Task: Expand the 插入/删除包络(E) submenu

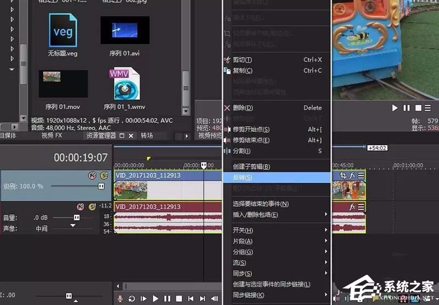Action: click(x=277, y=214)
